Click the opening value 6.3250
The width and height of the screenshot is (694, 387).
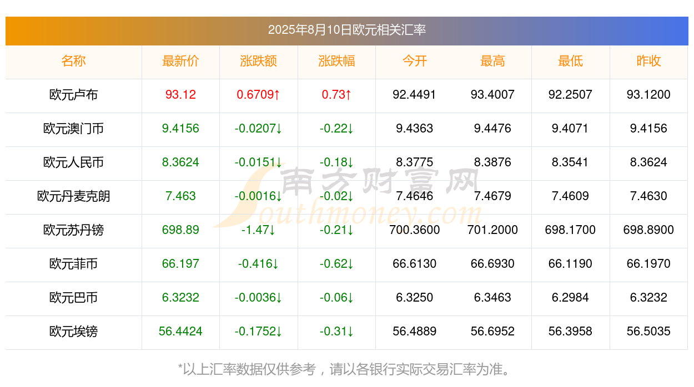(x=415, y=298)
